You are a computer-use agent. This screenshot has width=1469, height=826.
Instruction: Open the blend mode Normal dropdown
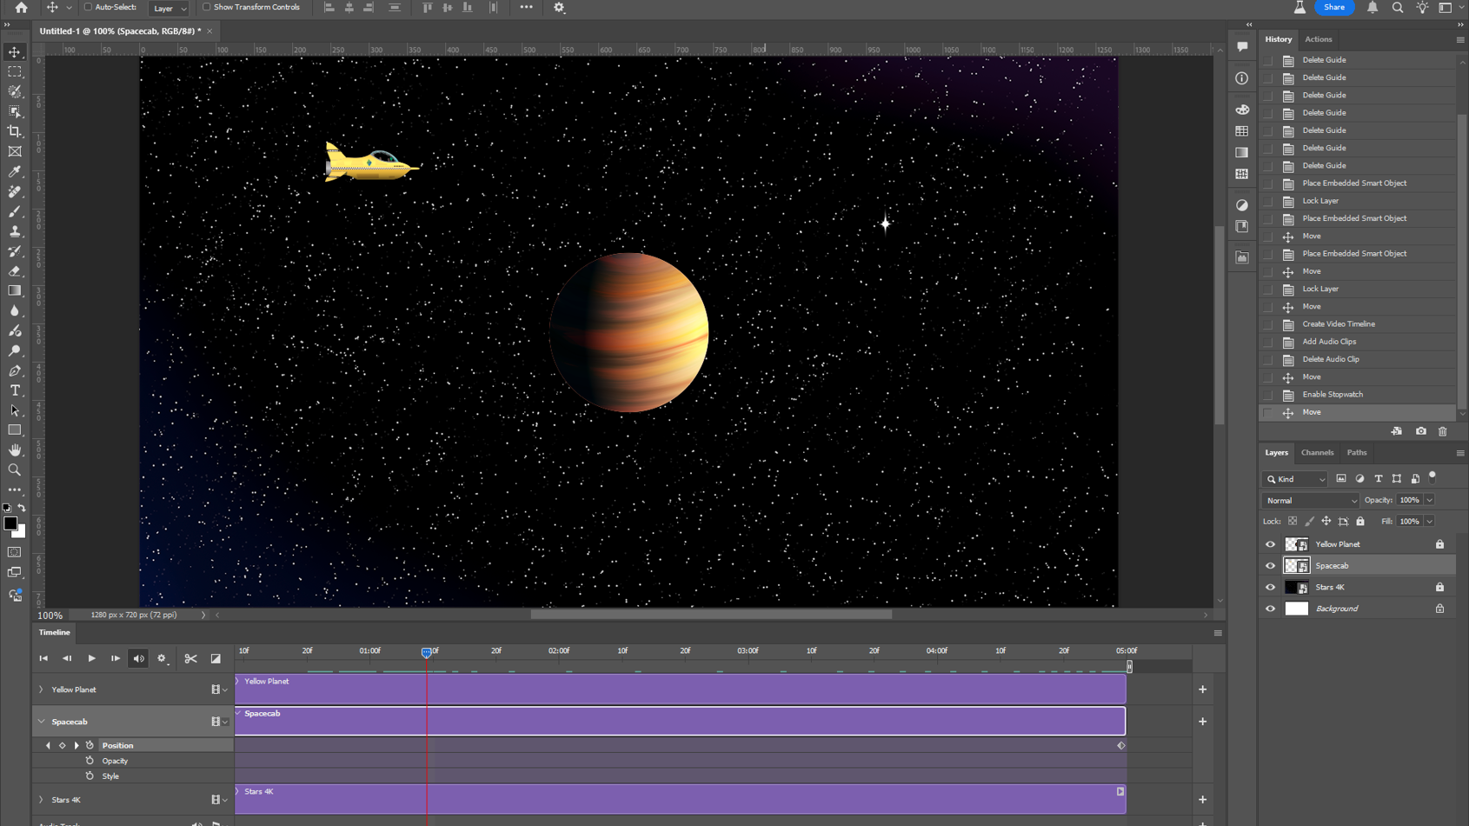[1310, 501]
